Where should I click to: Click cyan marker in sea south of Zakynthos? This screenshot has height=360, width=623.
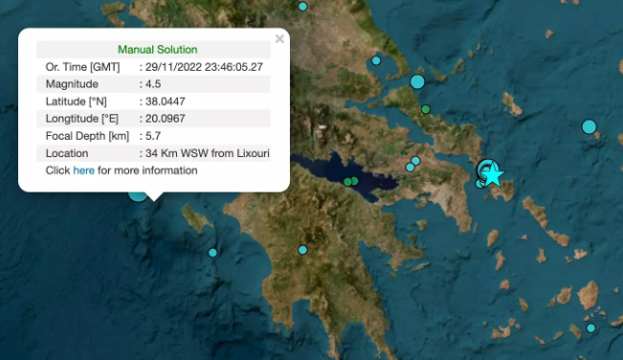[x=212, y=253]
